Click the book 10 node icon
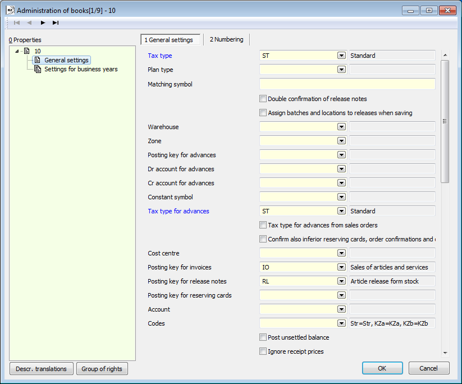Viewport: 462px width, 384px height. click(x=26, y=51)
